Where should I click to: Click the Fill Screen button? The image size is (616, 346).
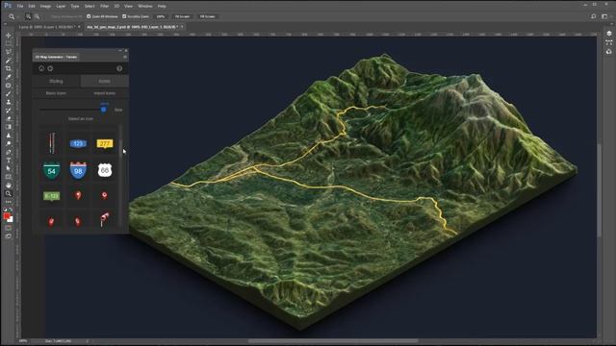point(208,16)
